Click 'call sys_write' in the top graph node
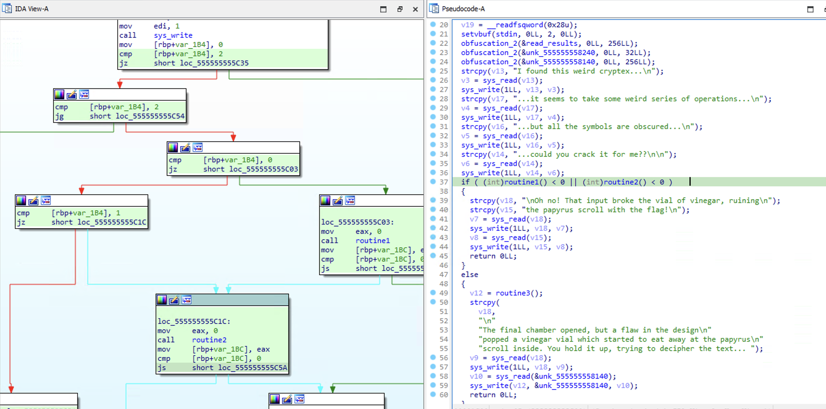Image resolution: width=826 pixels, height=409 pixels. 156,35
